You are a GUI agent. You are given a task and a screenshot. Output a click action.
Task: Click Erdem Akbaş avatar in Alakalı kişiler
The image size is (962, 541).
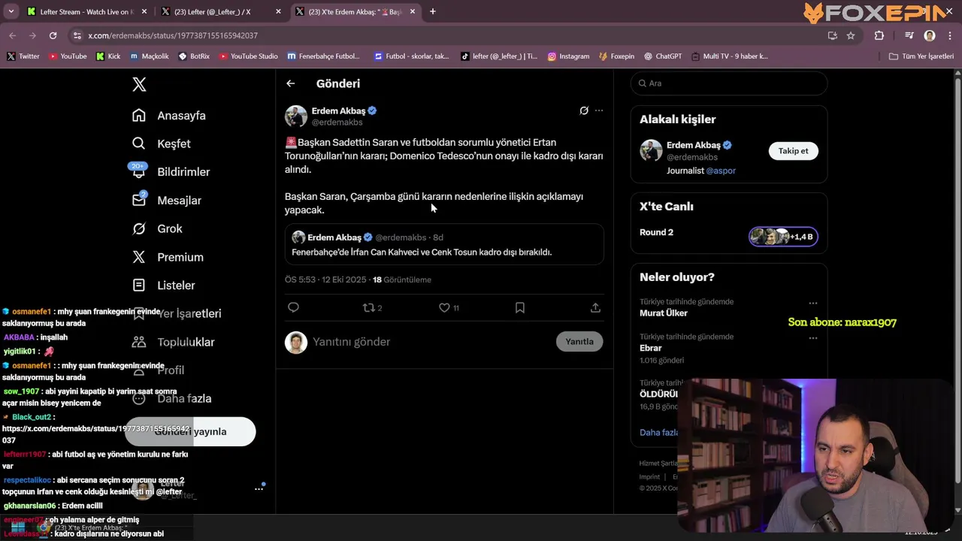coord(651,150)
